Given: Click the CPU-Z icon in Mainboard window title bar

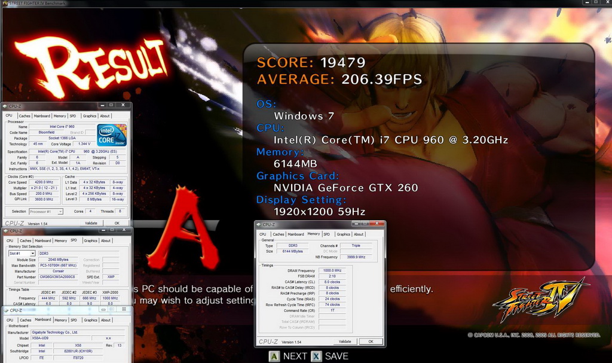Looking at the screenshot, I should (x=5, y=310).
